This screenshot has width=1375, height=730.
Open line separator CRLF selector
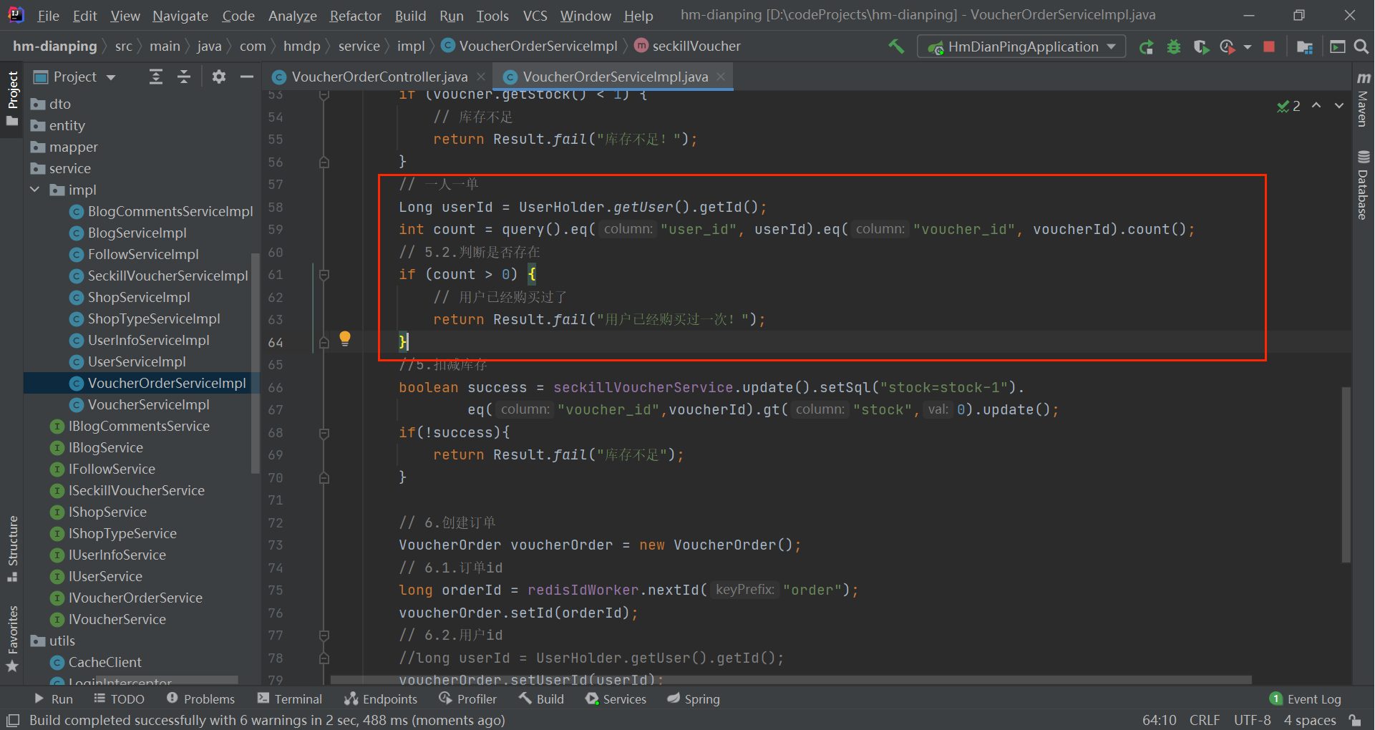click(1205, 720)
